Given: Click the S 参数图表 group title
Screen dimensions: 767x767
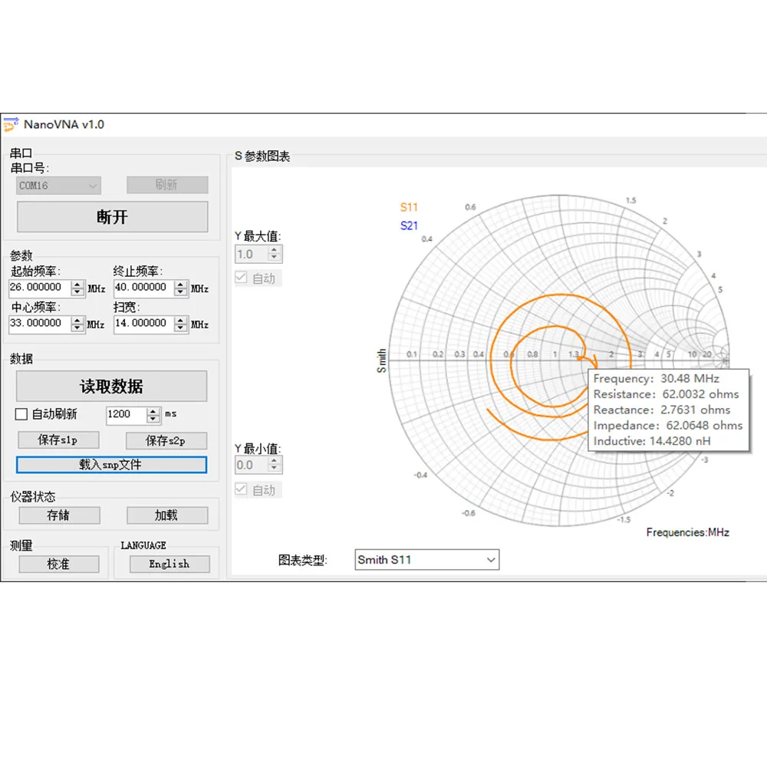Looking at the screenshot, I should point(262,156).
